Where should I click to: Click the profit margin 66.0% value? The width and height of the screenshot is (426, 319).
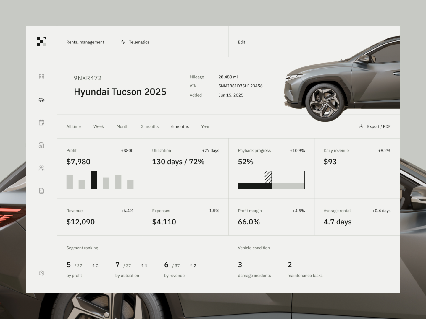(x=249, y=222)
